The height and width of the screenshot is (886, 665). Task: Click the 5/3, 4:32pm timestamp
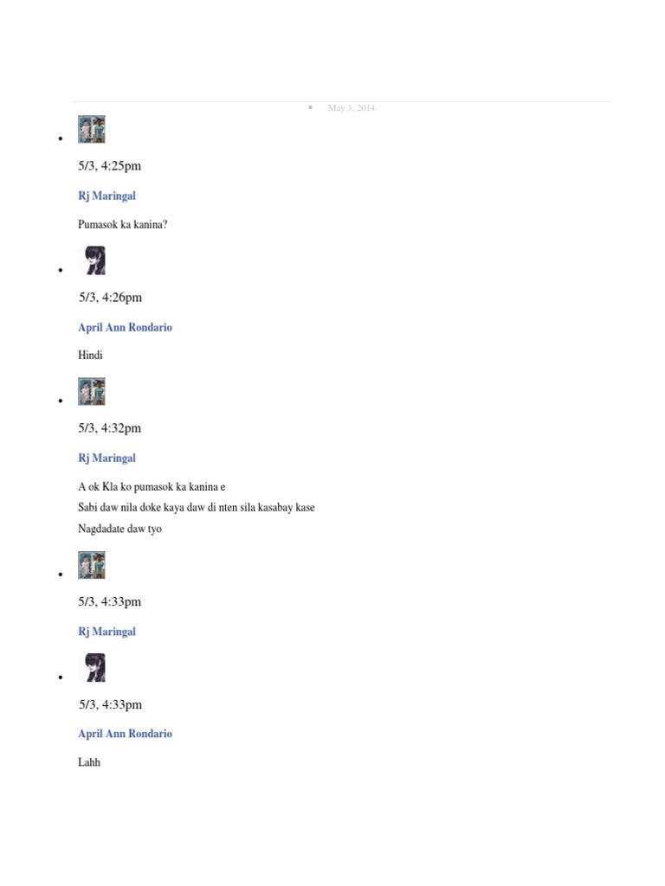point(110,428)
